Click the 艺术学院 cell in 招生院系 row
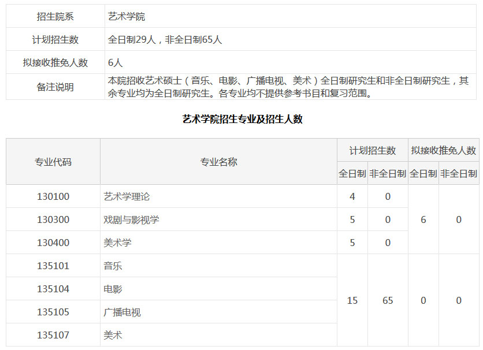 click(x=127, y=17)
